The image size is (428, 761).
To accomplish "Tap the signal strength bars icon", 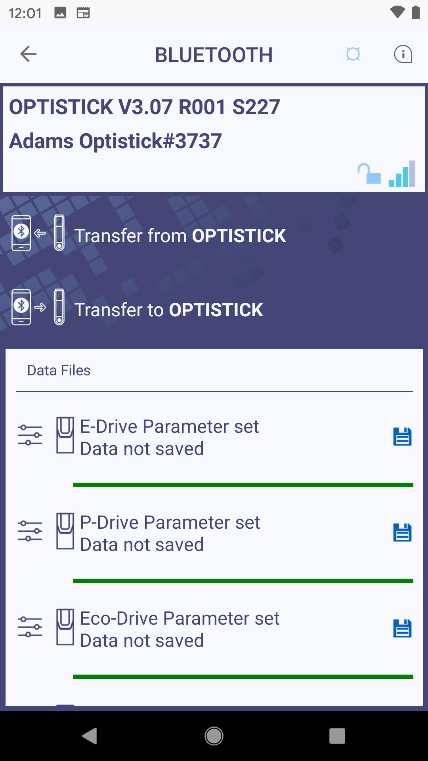I will [x=402, y=174].
